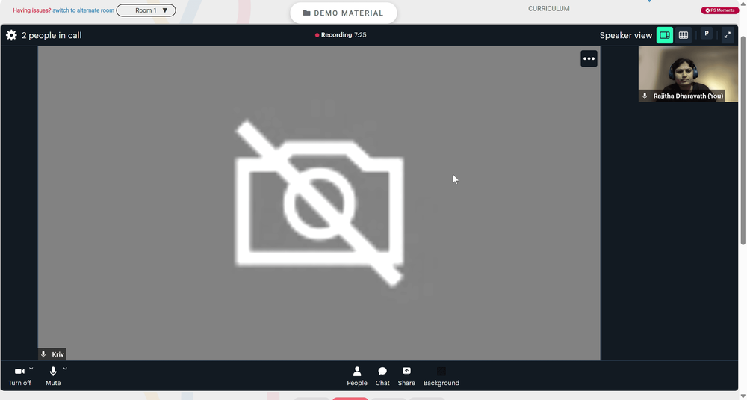This screenshot has height=400, width=747.
Task: Switch to grid view layout
Action: click(x=684, y=35)
